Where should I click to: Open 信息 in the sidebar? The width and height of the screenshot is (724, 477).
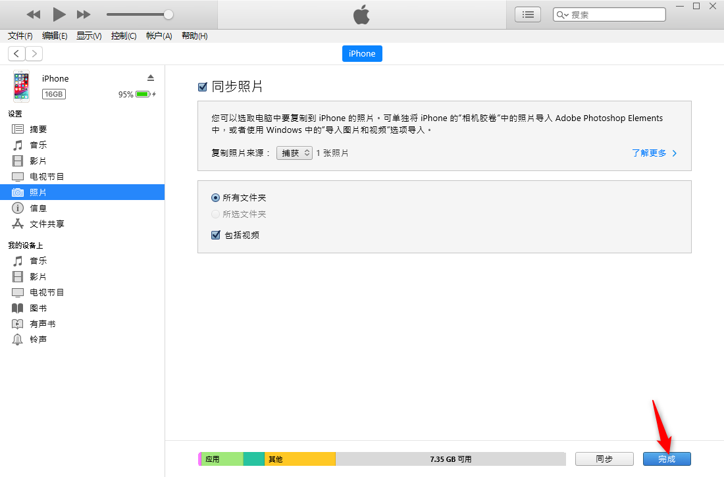[x=82, y=209]
